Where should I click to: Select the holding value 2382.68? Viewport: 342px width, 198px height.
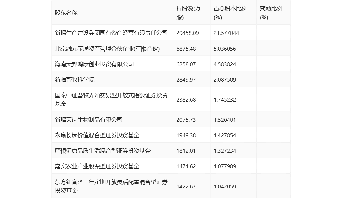point(186,100)
